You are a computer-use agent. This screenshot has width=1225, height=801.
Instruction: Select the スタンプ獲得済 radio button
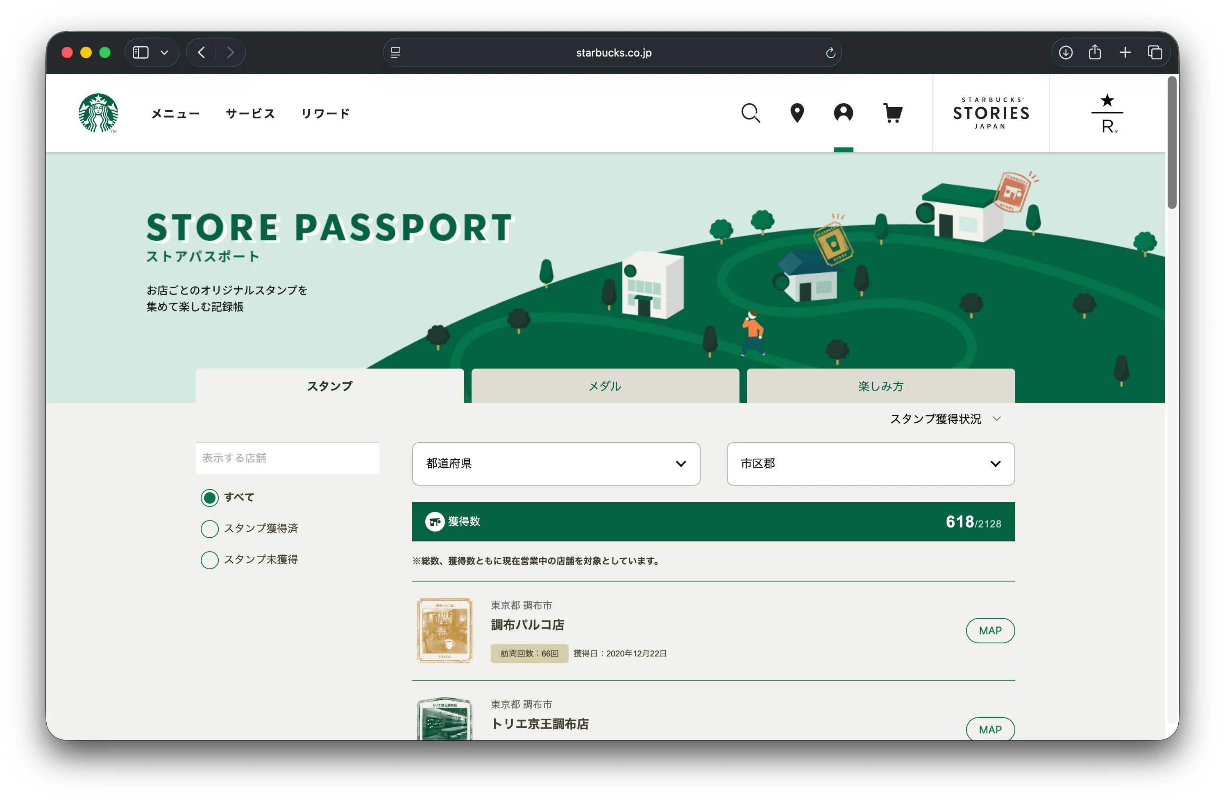pos(209,528)
